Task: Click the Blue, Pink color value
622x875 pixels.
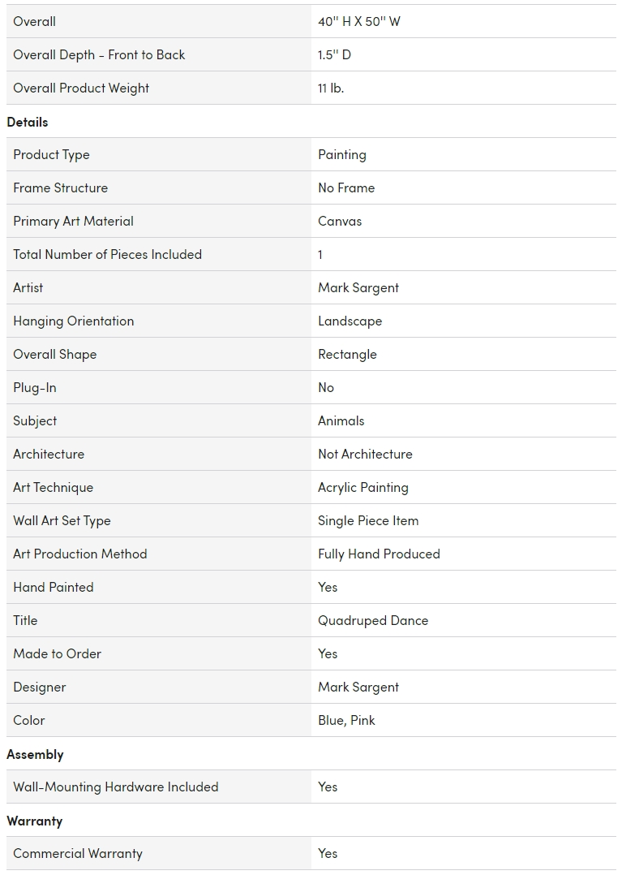Action: click(x=346, y=720)
